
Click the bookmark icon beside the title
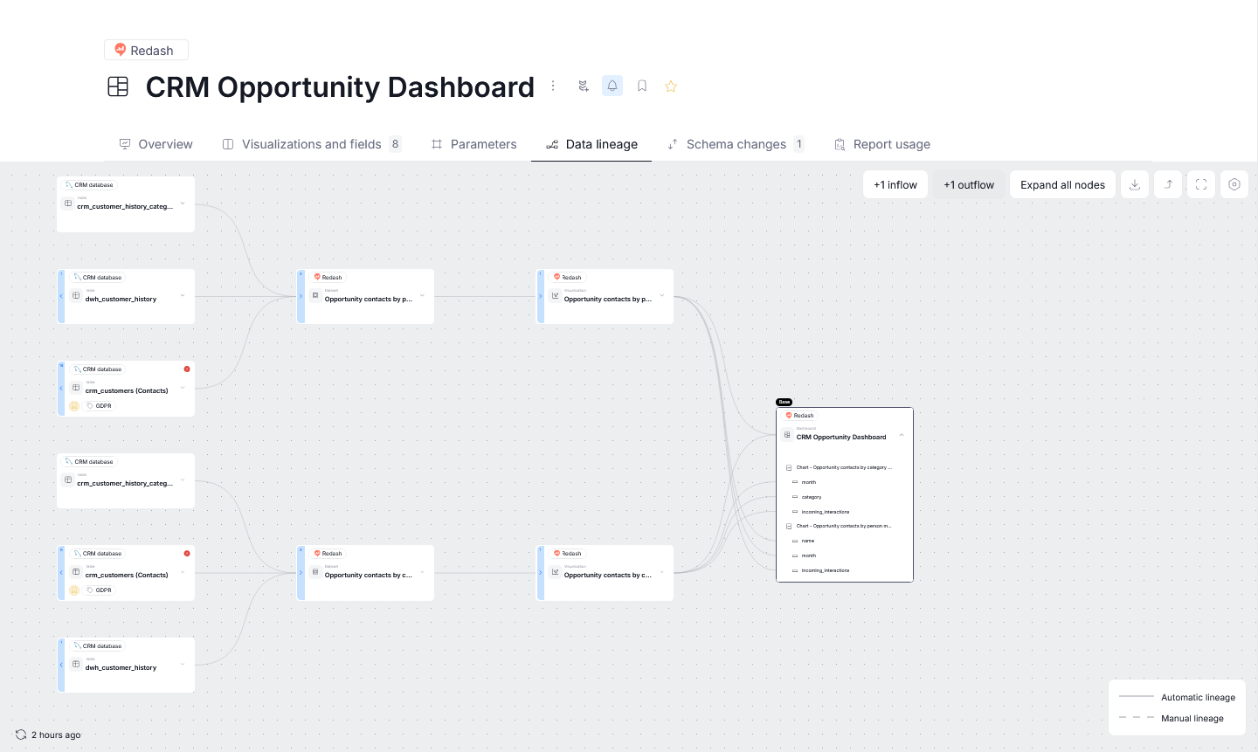tap(642, 86)
